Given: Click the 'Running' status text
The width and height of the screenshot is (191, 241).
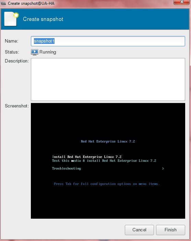Looking at the screenshot, I should [48, 52].
